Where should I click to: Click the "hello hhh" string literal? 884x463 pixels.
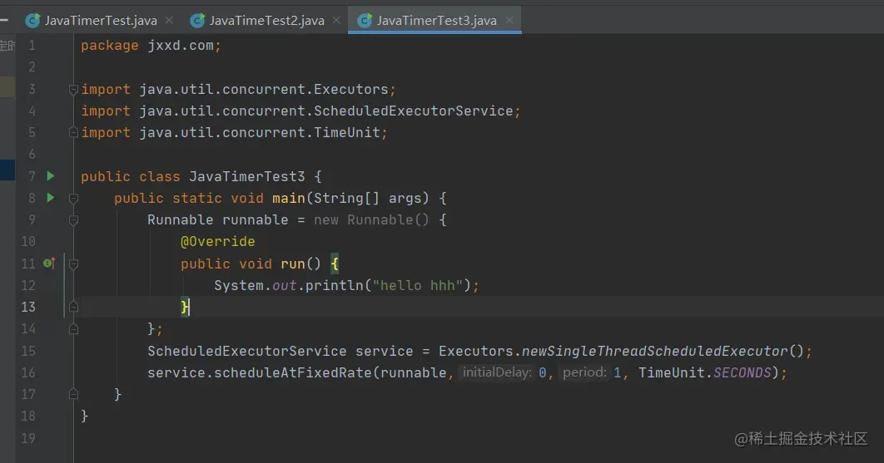click(418, 286)
